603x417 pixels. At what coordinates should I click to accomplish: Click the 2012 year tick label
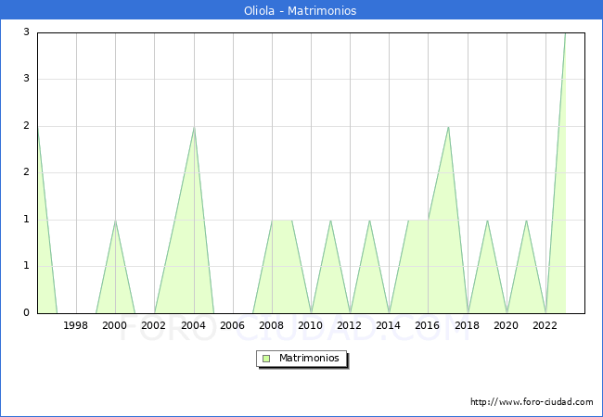point(350,325)
